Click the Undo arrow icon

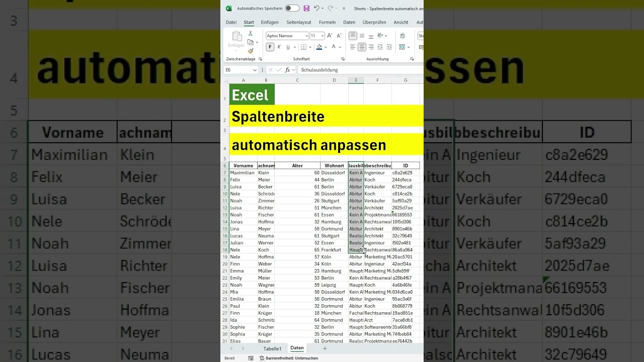[316, 8]
